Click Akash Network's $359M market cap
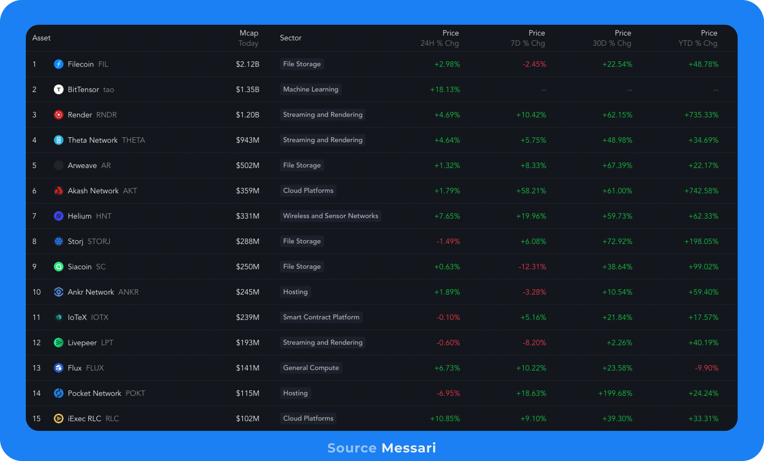The height and width of the screenshot is (461, 764). (248, 191)
